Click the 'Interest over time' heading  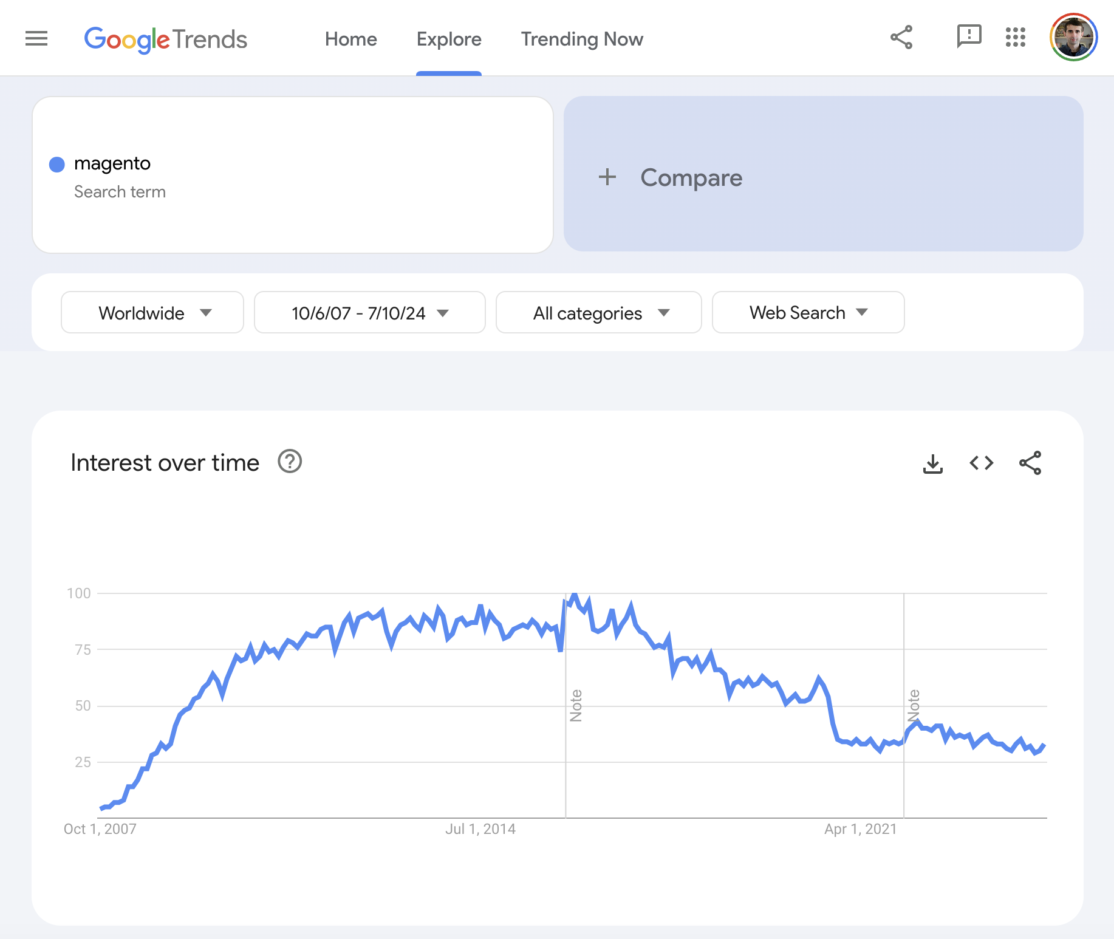[x=165, y=463]
